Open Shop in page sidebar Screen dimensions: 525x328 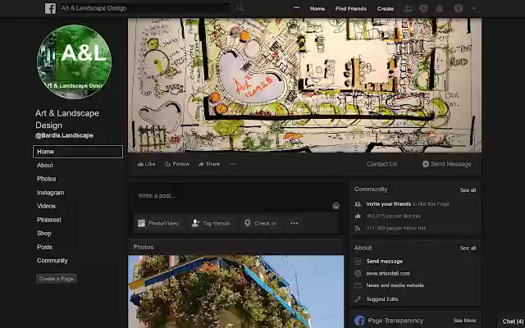pos(44,234)
